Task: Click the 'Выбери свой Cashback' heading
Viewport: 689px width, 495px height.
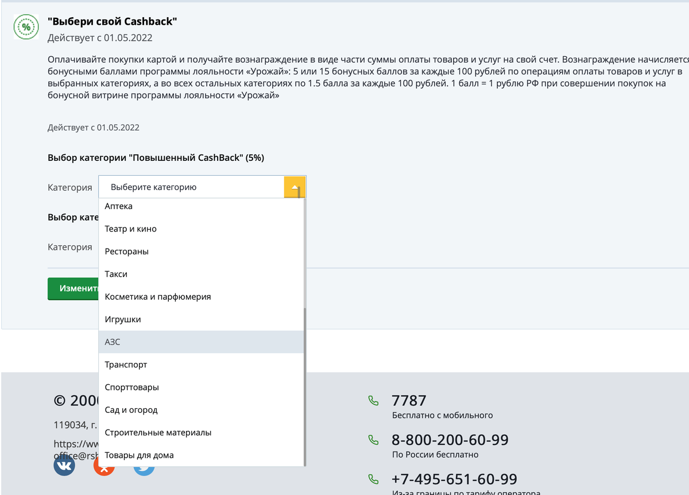Action: tap(113, 22)
